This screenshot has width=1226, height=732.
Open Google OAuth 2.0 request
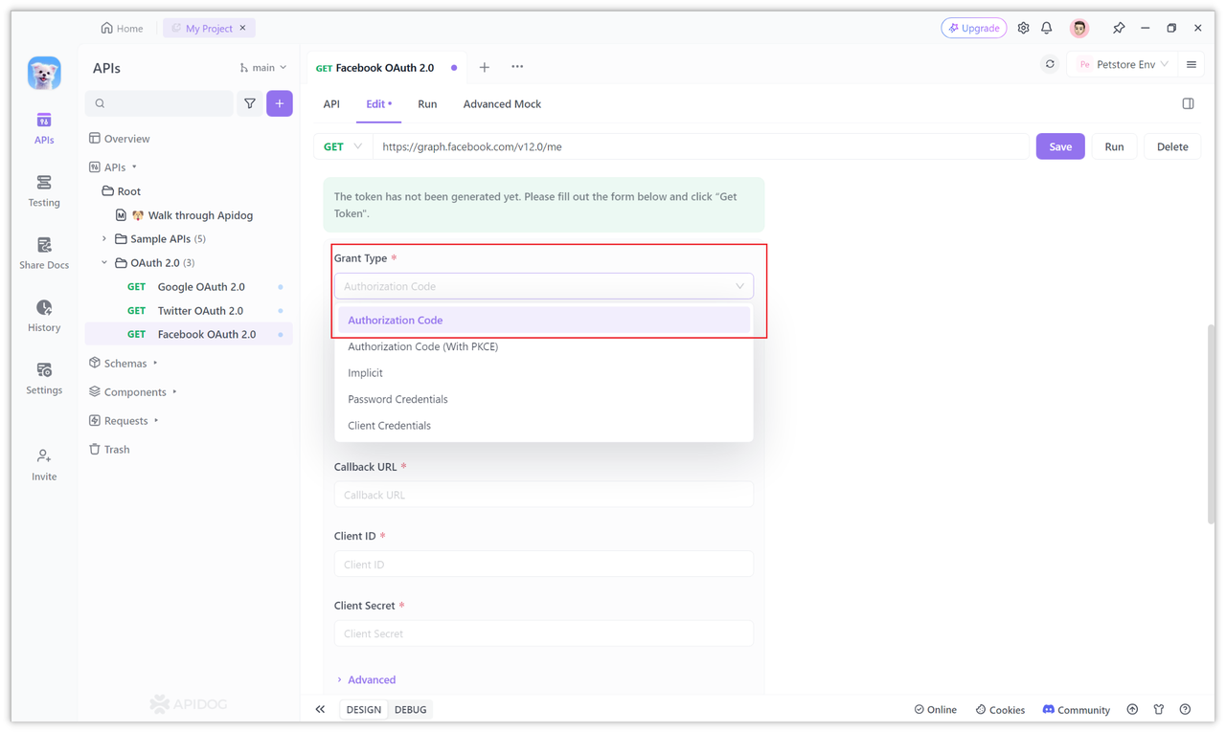pyautogui.click(x=189, y=286)
